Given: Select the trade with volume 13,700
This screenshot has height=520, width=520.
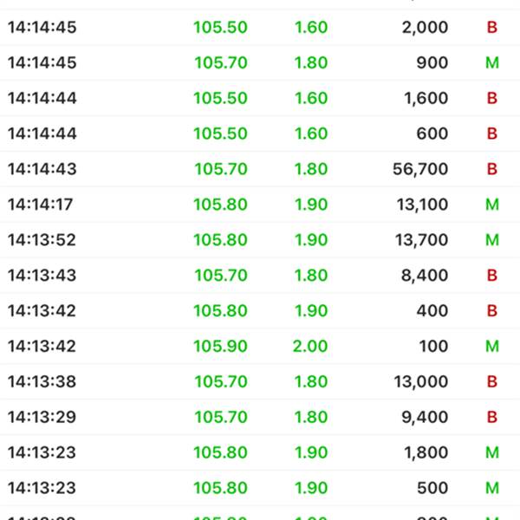Looking at the screenshot, I should (420, 240).
